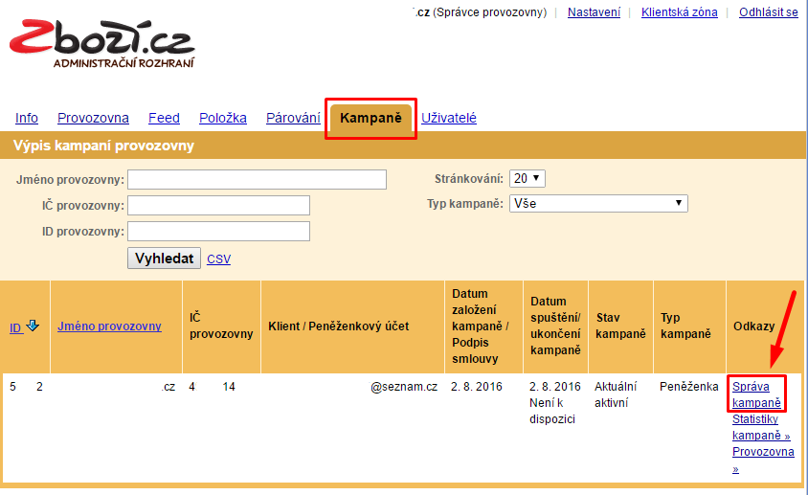Click '(Správce provozovny)' user text
808x495 pixels.
[x=489, y=12]
